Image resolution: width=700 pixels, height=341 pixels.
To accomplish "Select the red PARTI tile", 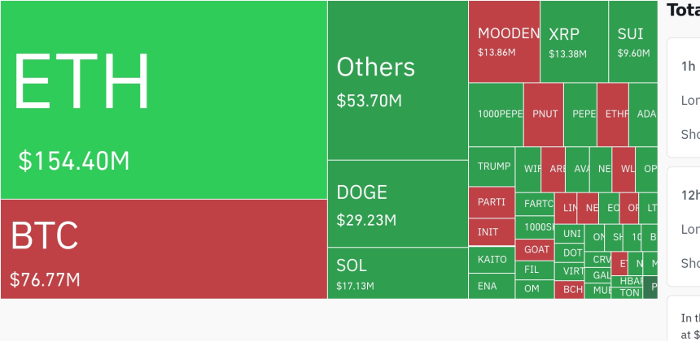I will point(492,202).
